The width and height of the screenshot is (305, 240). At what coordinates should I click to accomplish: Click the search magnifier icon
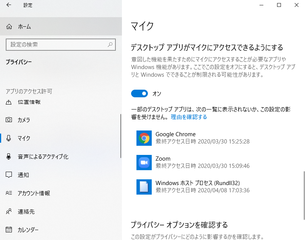[110, 45]
